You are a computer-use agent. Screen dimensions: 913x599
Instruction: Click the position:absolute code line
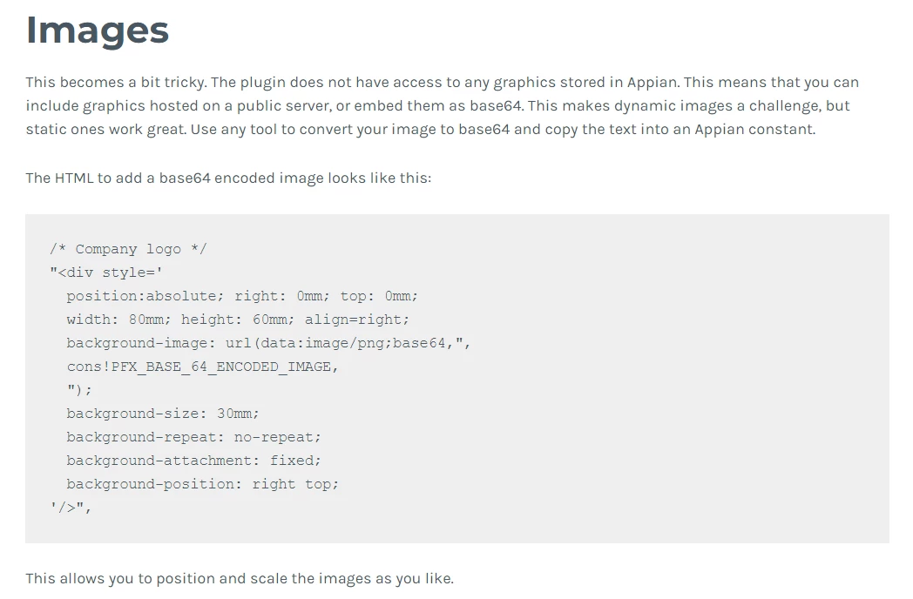(x=242, y=296)
